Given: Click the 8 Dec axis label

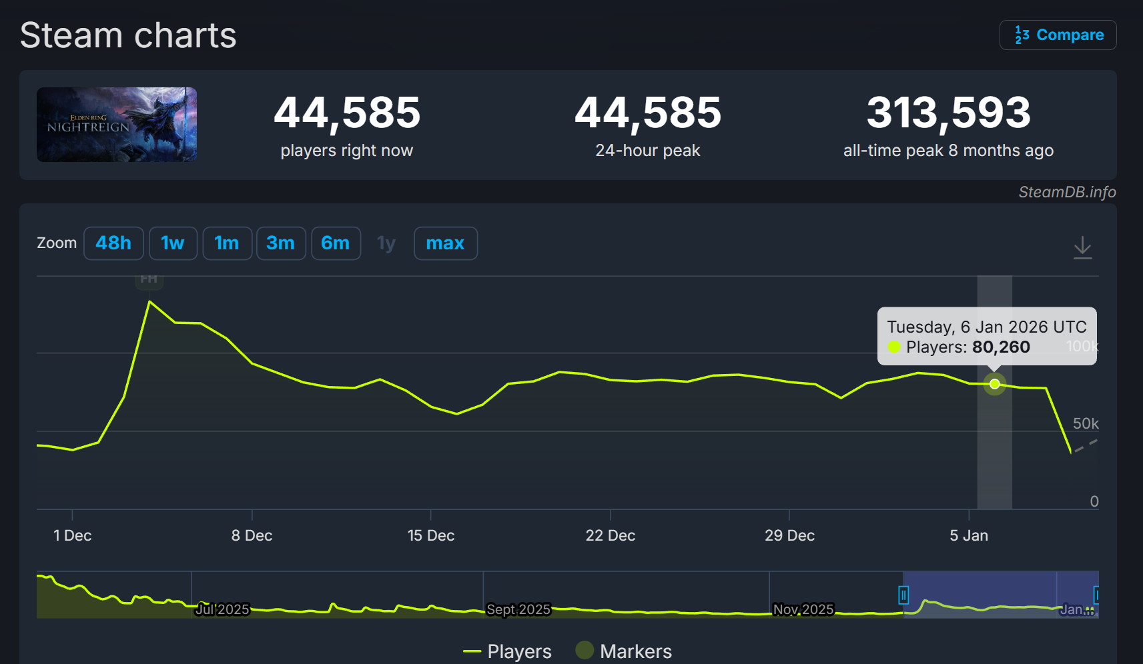Looking at the screenshot, I should point(252,535).
